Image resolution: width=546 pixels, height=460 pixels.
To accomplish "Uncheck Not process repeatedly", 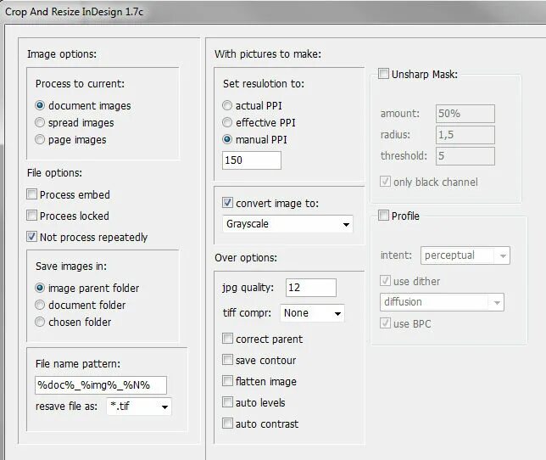I will (32, 237).
